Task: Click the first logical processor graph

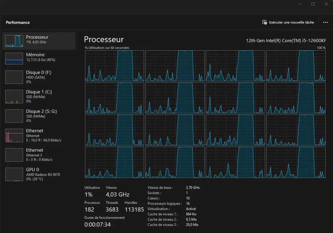Action: [114, 66]
